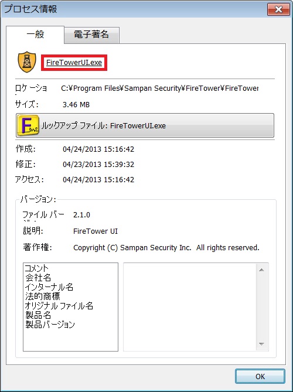
Task: Click the ルックアップ ファイル button
Action: click(145, 125)
